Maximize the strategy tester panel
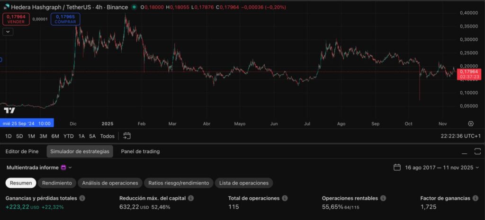This screenshot has height=220, width=485. tap(477, 151)
